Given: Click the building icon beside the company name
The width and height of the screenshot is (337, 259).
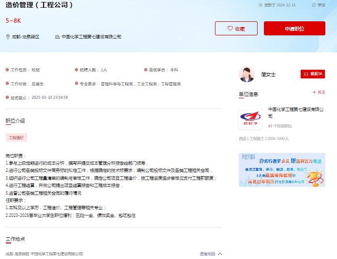Looking at the screenshot, I should tap(57, 37).
